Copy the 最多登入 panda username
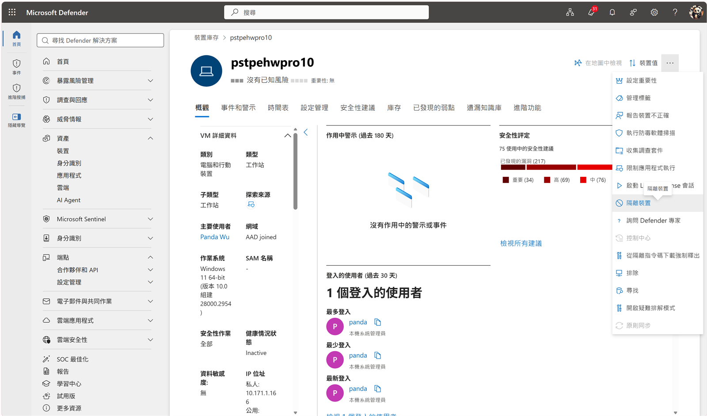This screenshot has height=416, width=707. 377,322
